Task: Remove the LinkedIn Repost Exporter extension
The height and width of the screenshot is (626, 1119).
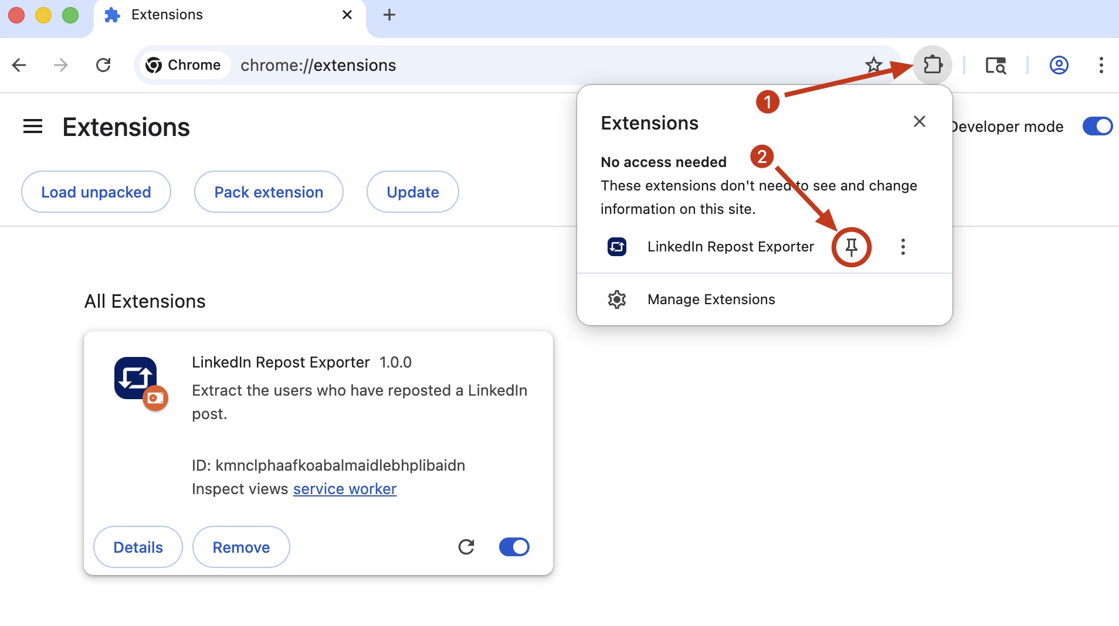Action: coord(241,547)
